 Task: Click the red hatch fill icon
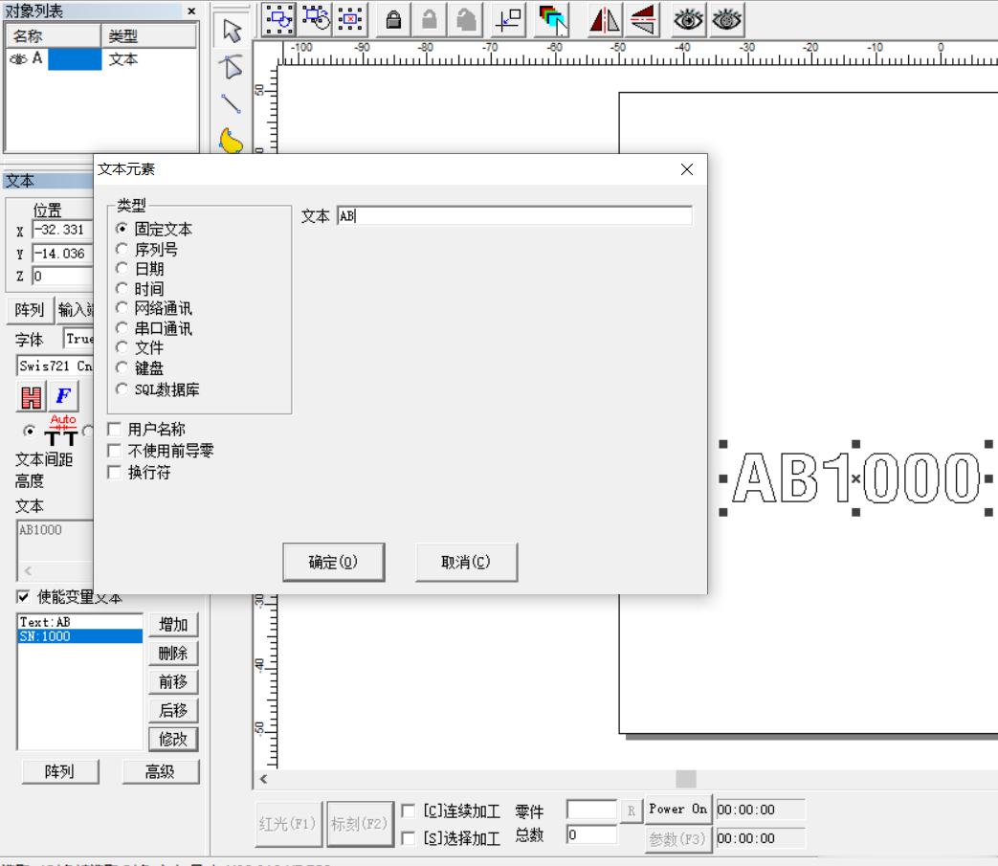(x=32, y=396)
